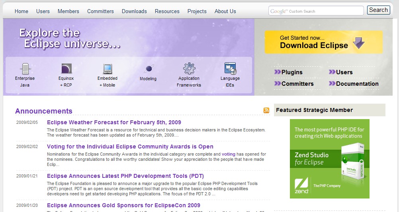Image resolution: width=399 pixels, height=212 pixels.
Task: Open the Users quick link in sidebar
Action: 344,72
